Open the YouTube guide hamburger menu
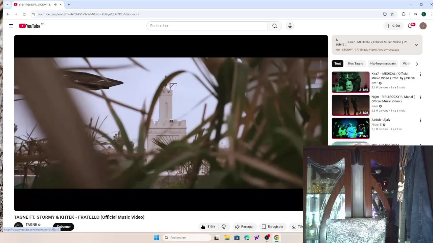 (11, 26)
